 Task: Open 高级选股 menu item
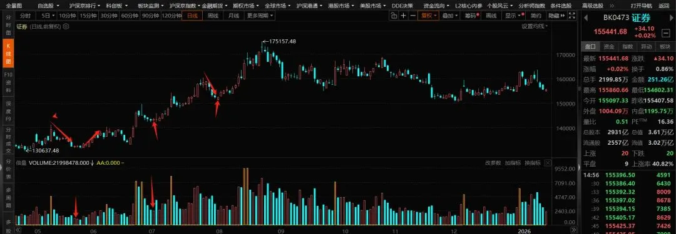(593, 6)
